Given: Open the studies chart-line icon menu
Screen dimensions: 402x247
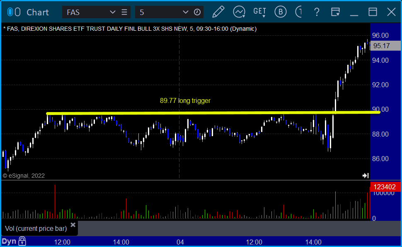Looking at the screenshot, I should point(239,12).
